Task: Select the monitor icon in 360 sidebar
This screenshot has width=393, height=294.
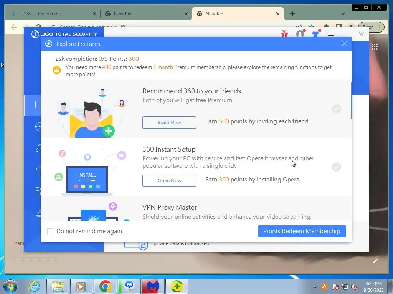Action: point(38,105)
